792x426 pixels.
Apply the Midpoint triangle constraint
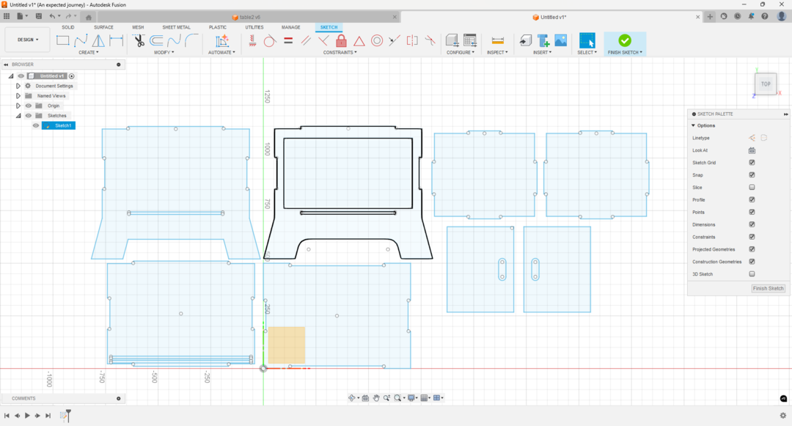point(359,41)
